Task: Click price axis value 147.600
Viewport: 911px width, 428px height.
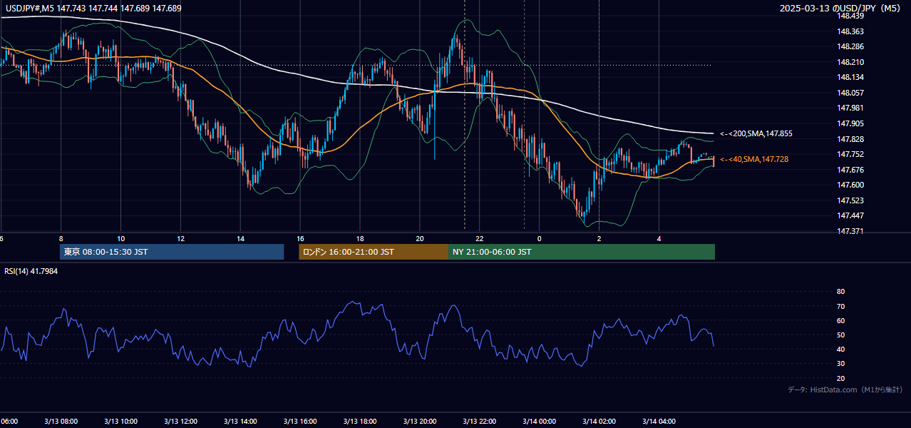Action: 852,185
